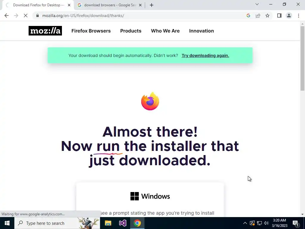Click the panda search highlight icon
This screenshot has width=305, height=229.
pos(88,223)
